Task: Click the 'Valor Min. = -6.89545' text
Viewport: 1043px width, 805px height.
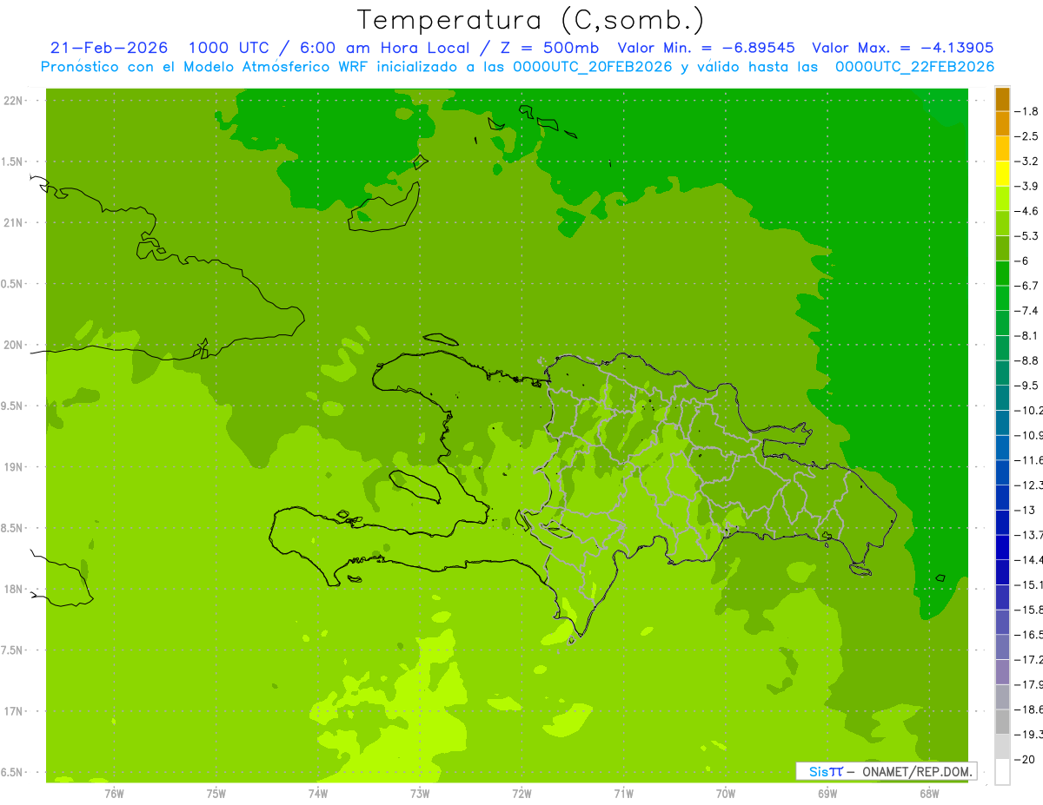Action: [708, 49]
